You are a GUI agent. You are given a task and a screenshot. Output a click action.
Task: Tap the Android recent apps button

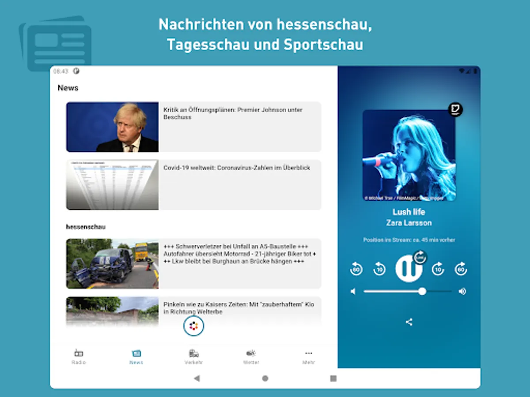coord(333,378)
